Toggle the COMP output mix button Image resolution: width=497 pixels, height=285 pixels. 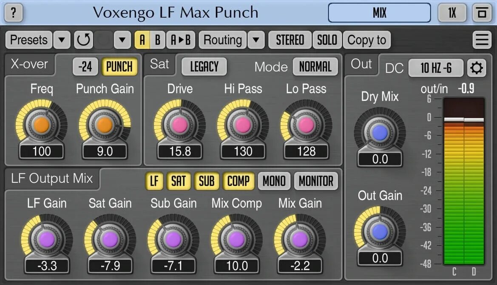pos(239,181)
